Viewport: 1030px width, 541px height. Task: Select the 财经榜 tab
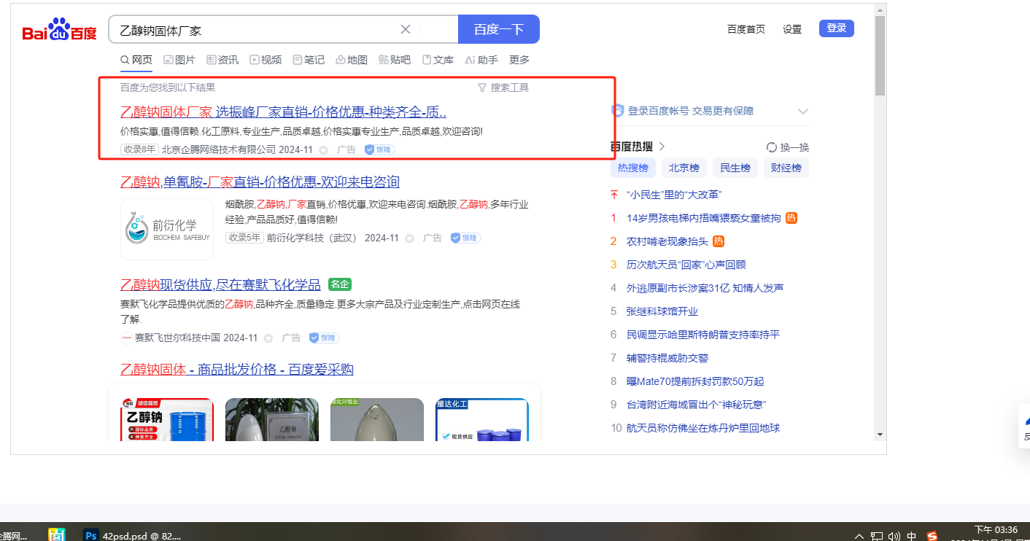point(786,168)
